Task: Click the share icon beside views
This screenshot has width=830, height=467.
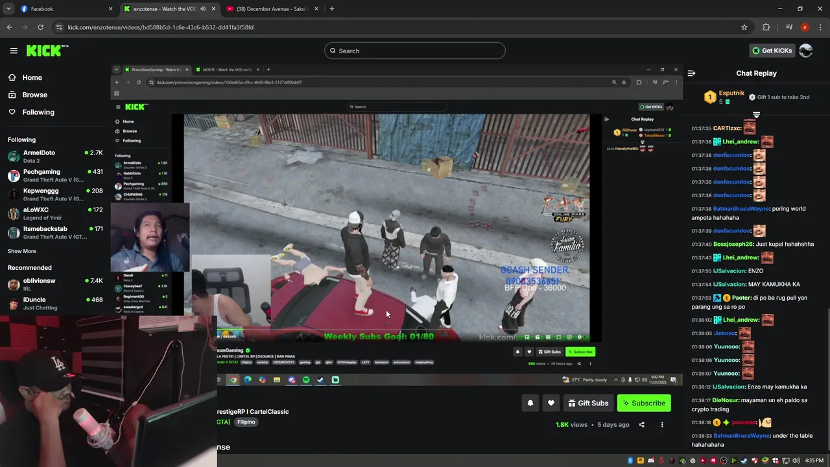Action: tap(641, 425)
